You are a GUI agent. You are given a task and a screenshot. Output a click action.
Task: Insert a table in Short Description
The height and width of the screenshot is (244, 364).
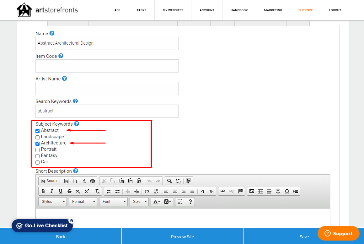[260, 191]
